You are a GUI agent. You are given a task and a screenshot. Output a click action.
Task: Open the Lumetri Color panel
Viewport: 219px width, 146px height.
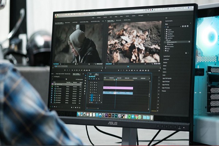click(166, 59)
